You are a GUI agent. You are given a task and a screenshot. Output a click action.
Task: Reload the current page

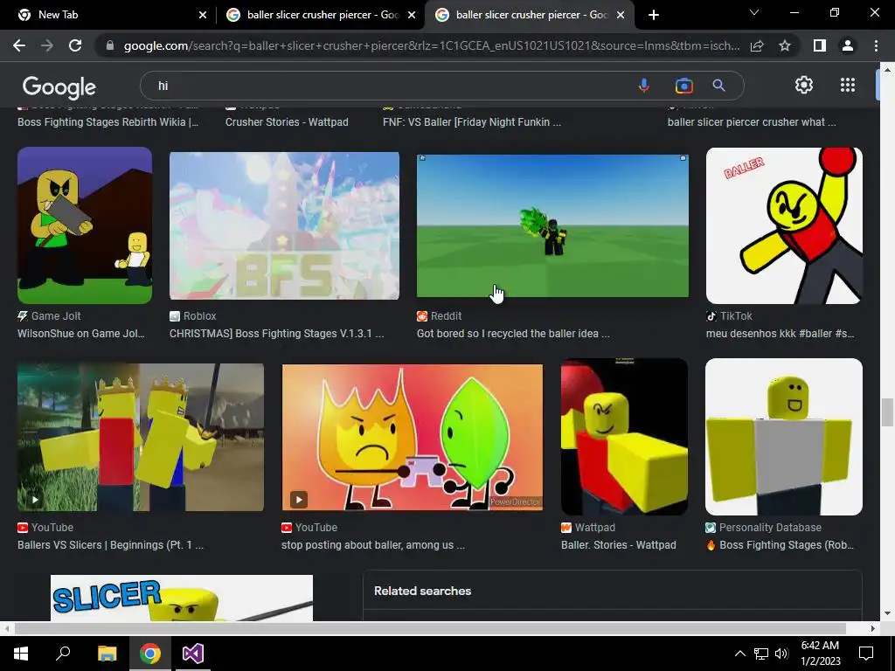(75, 45)
